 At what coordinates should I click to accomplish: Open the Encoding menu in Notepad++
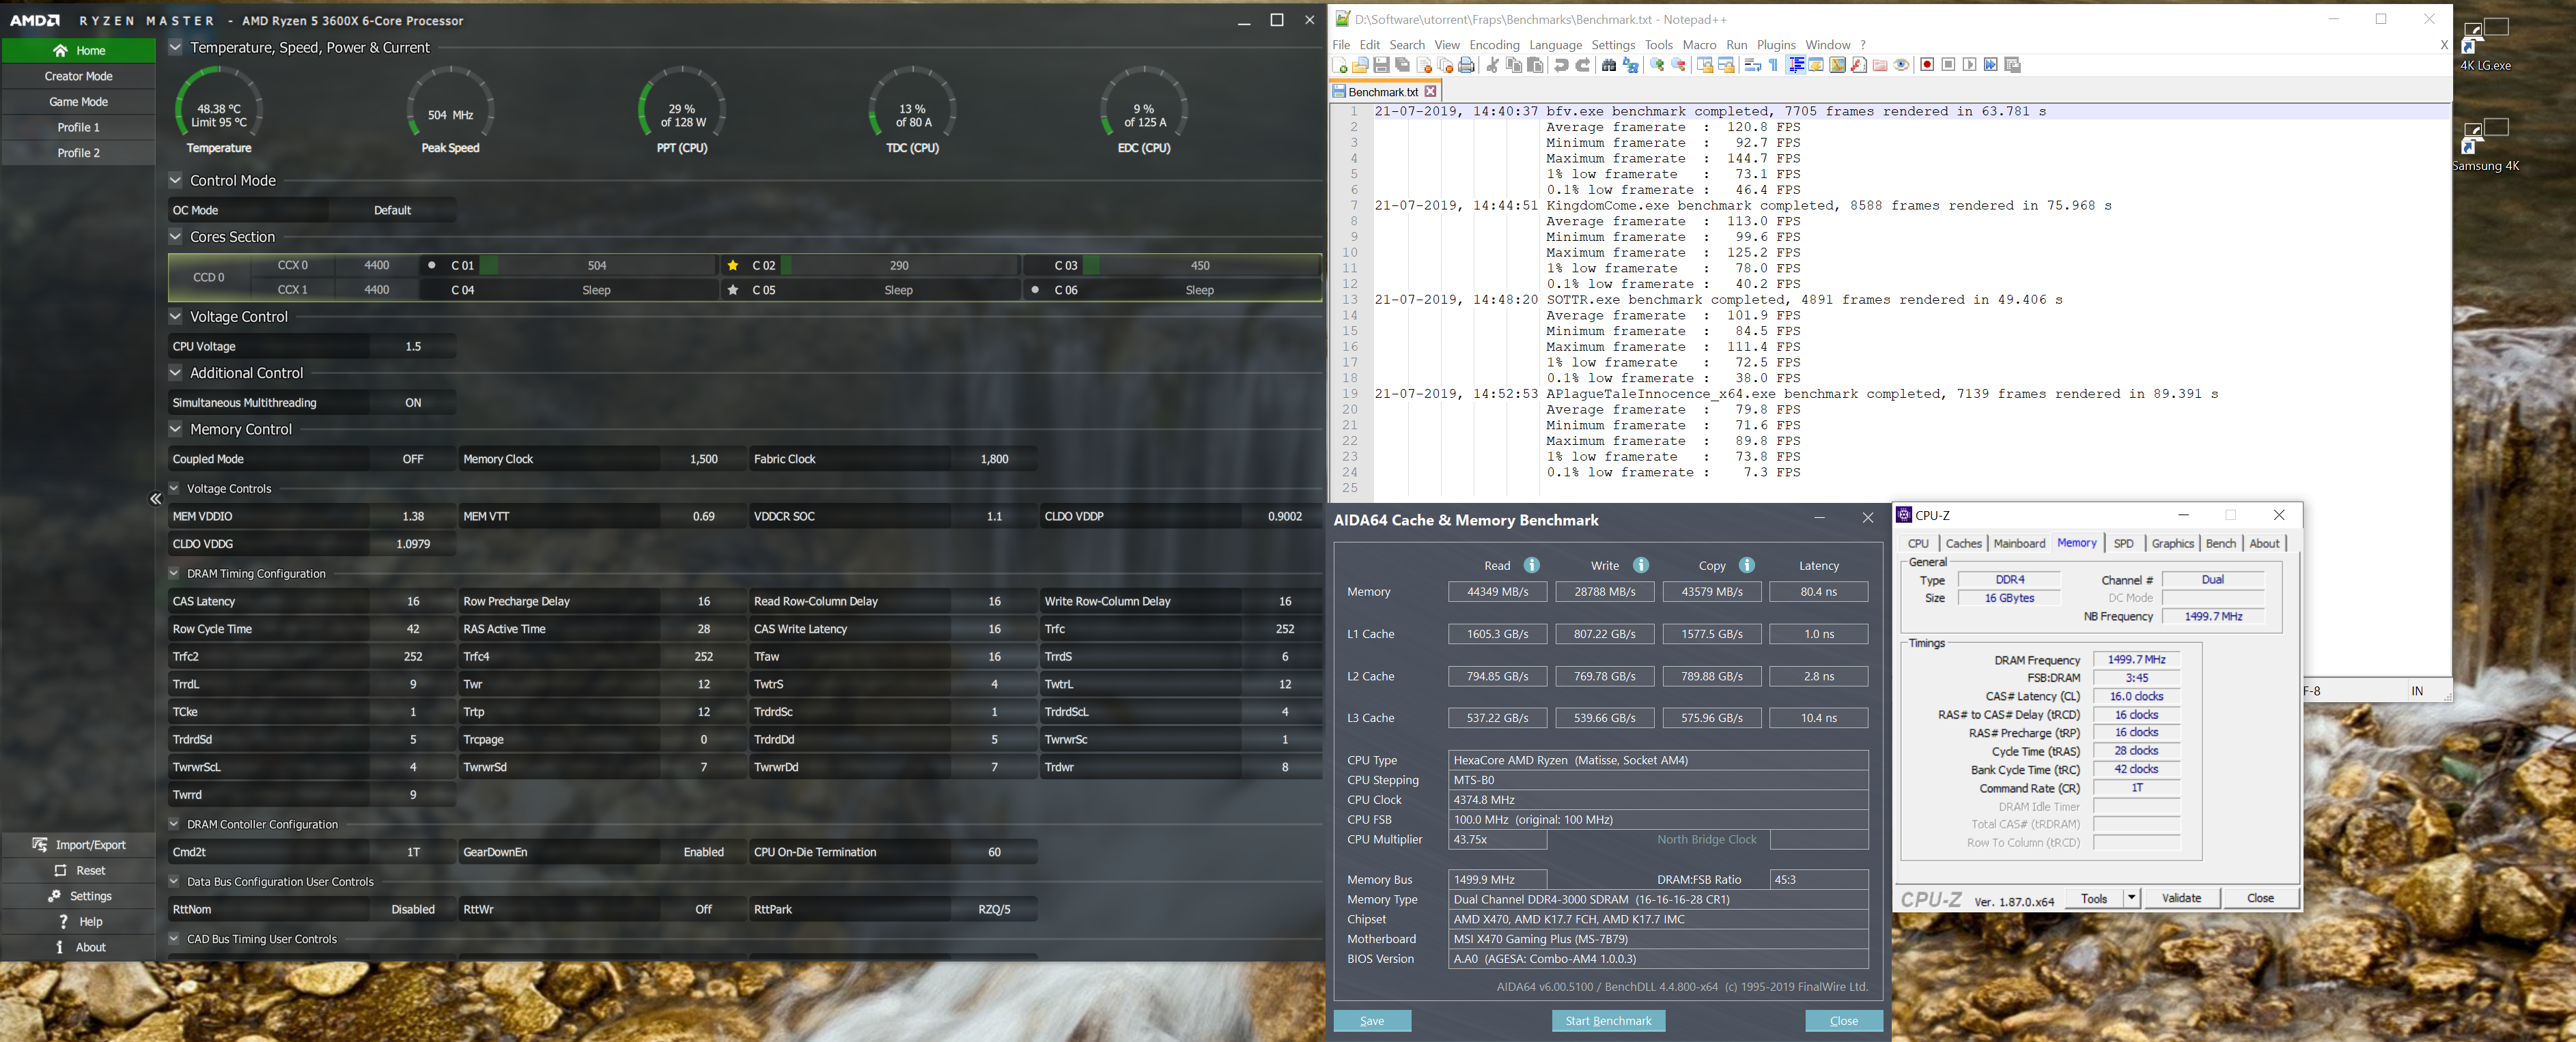1494,45
